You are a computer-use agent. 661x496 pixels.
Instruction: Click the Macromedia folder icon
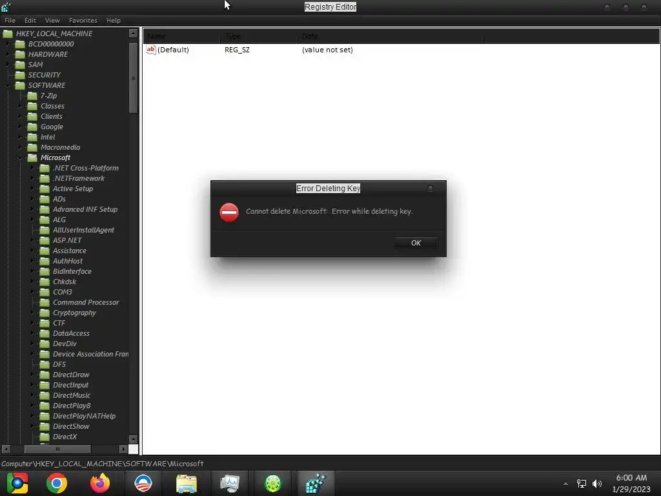coord(32,147)
